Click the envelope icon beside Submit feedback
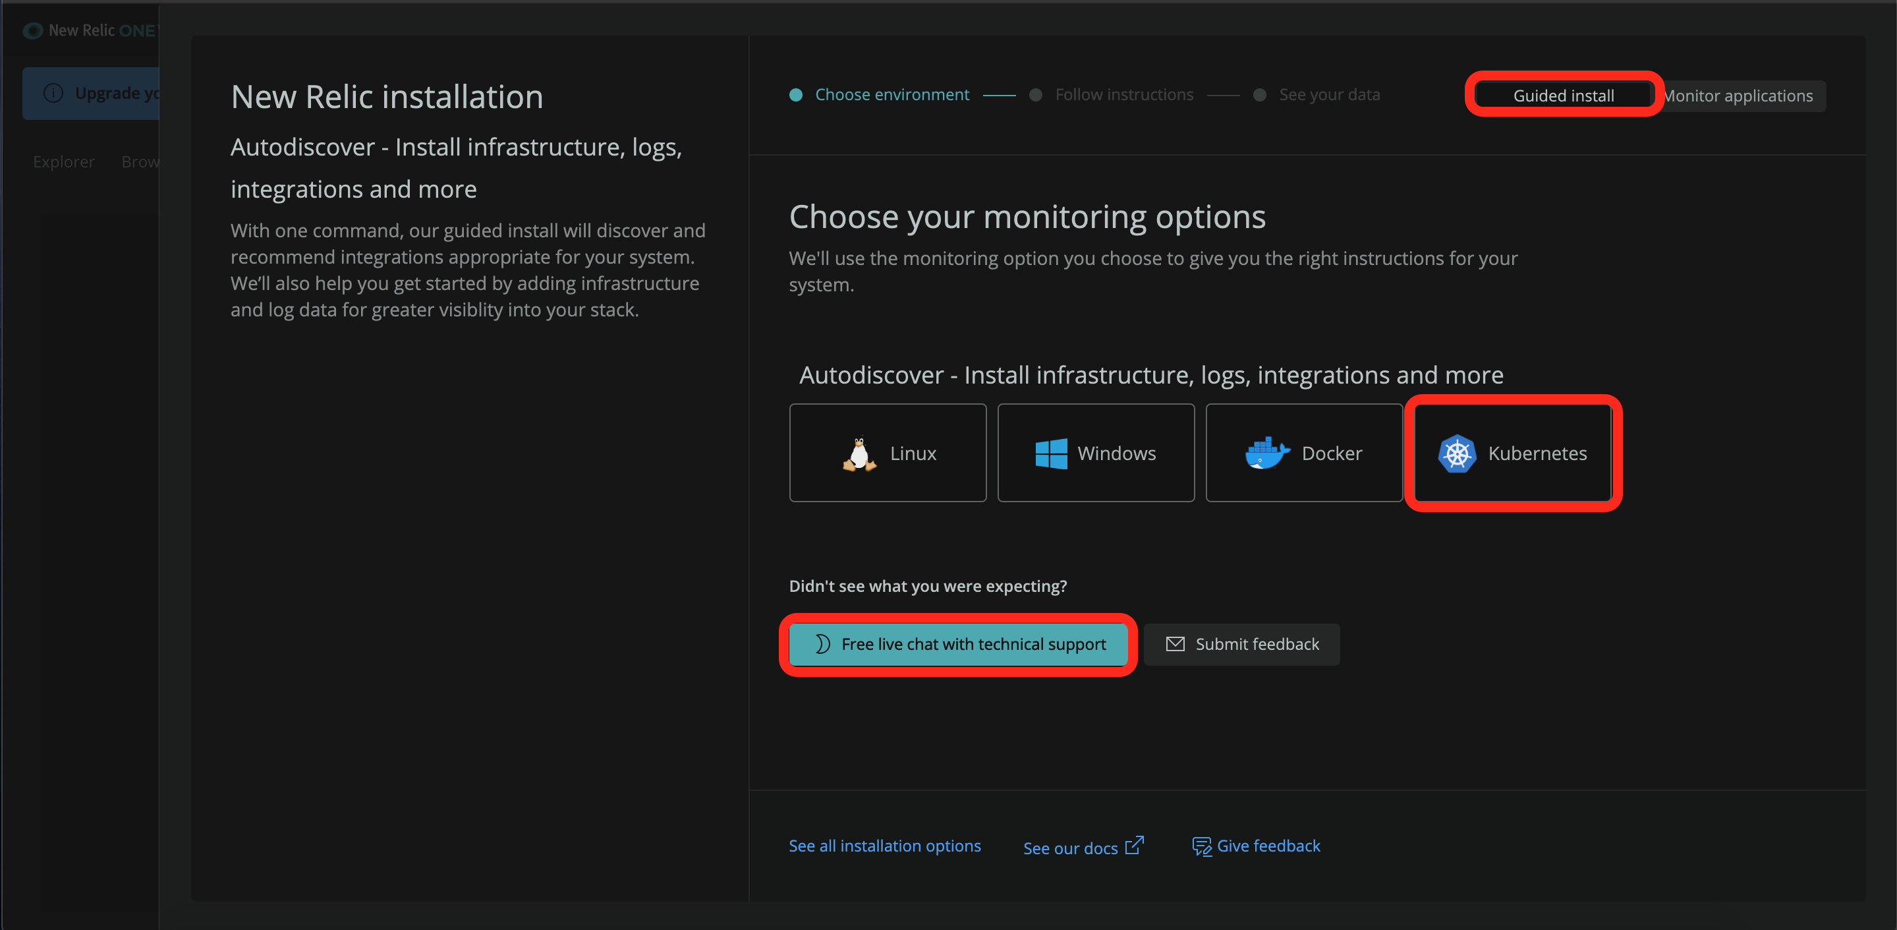 [1175, 644]
